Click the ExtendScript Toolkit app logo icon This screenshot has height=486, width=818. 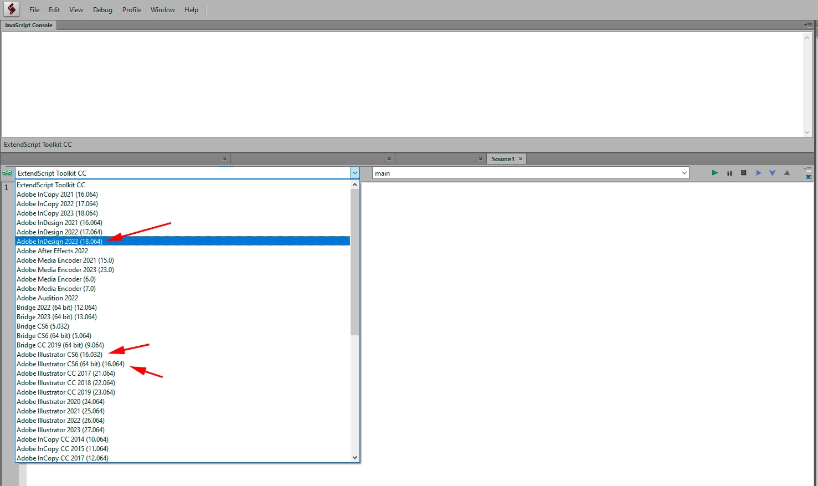click(x=11, y=9)
